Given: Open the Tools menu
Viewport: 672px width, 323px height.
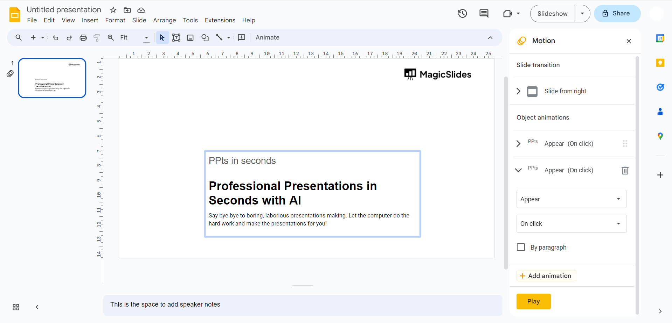Looking at the screenshot, I should (190, 20).
